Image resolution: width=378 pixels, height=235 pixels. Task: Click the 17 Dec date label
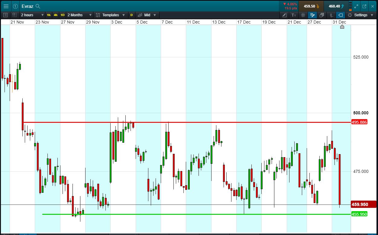click(244, 22)
